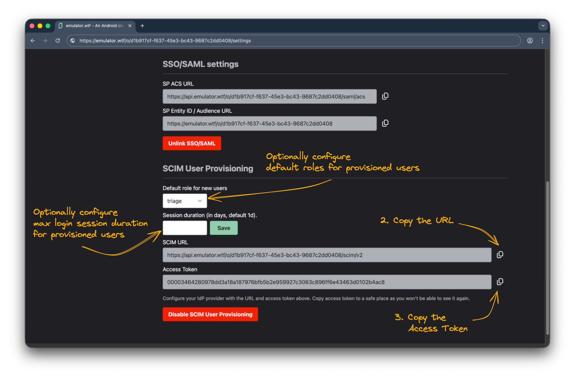
Task: Close the emulator.wtf tab
Action: click(x=130, y=26)
